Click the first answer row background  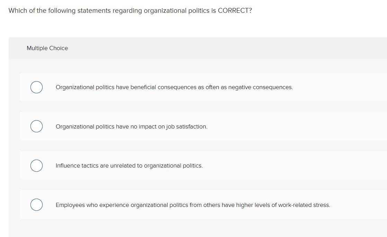(x=194, y=87)
